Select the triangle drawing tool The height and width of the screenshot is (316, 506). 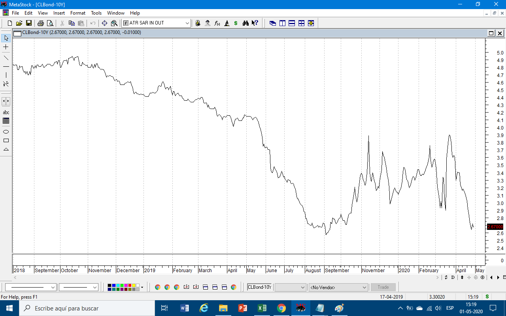(6, 149)
